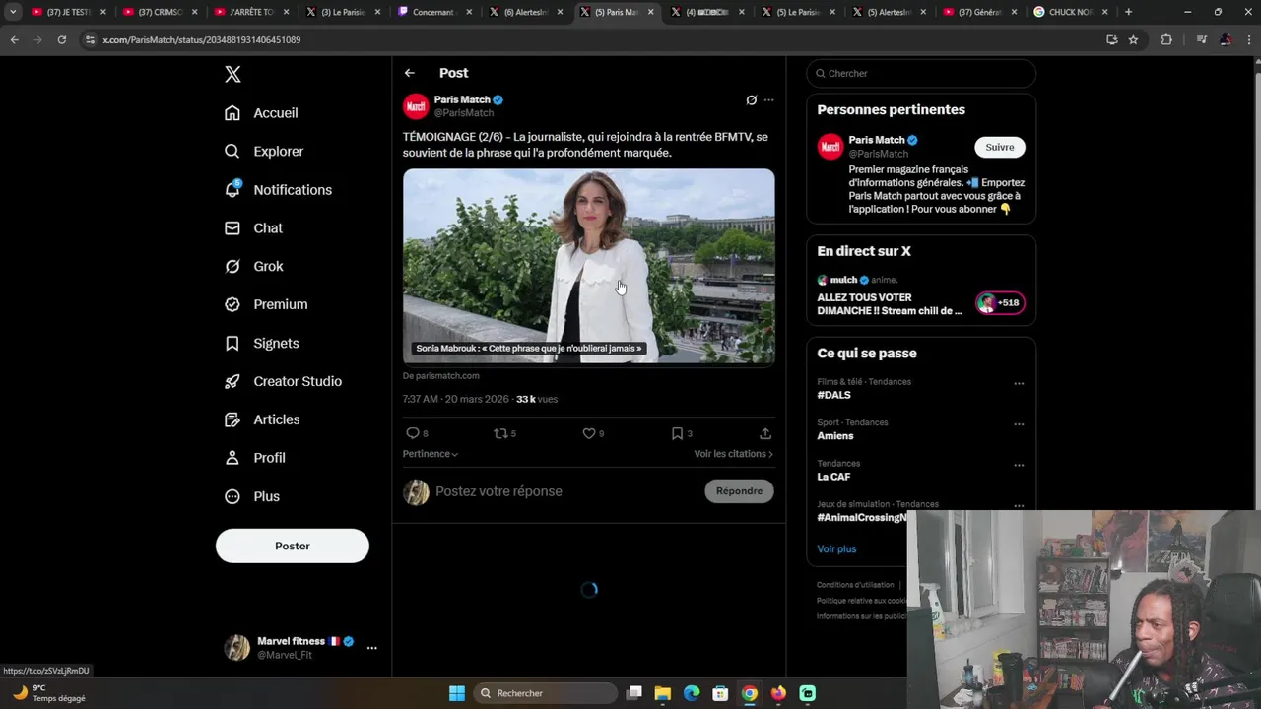This screenshot has width=1261, height=709.
Task: Go to Accueil in the sidebar
Action: (261, 113)
